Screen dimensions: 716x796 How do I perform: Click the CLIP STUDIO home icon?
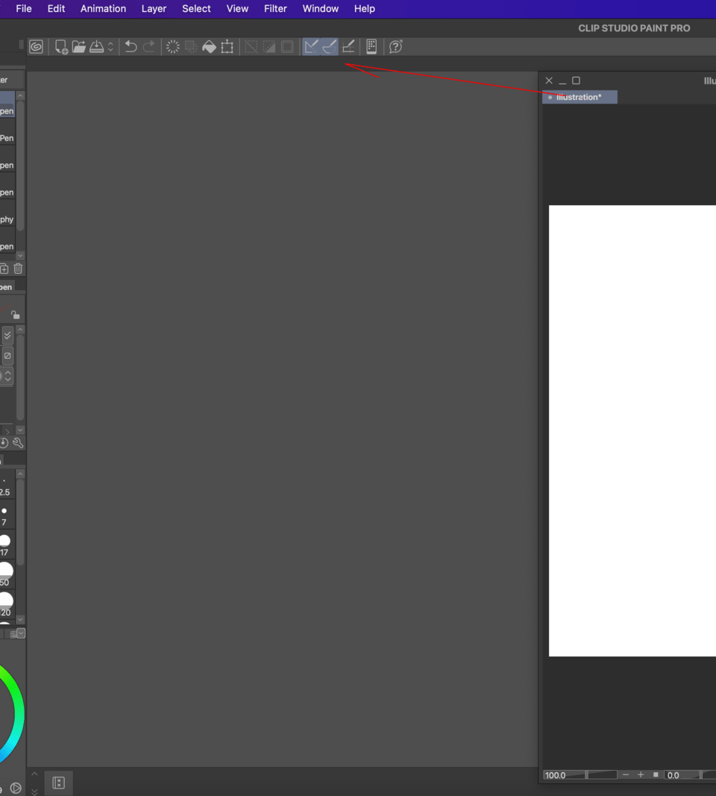(36, 46)
